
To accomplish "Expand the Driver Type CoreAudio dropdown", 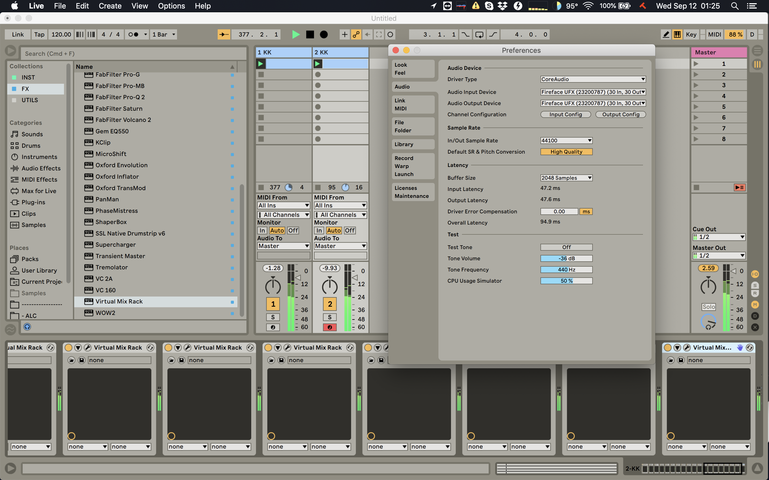I will pos(593,79).
